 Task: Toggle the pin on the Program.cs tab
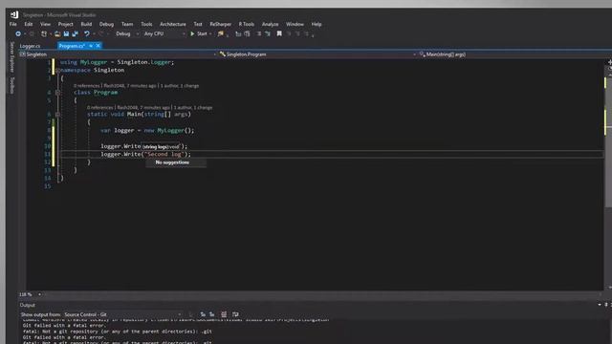click(x=91, y=46)
